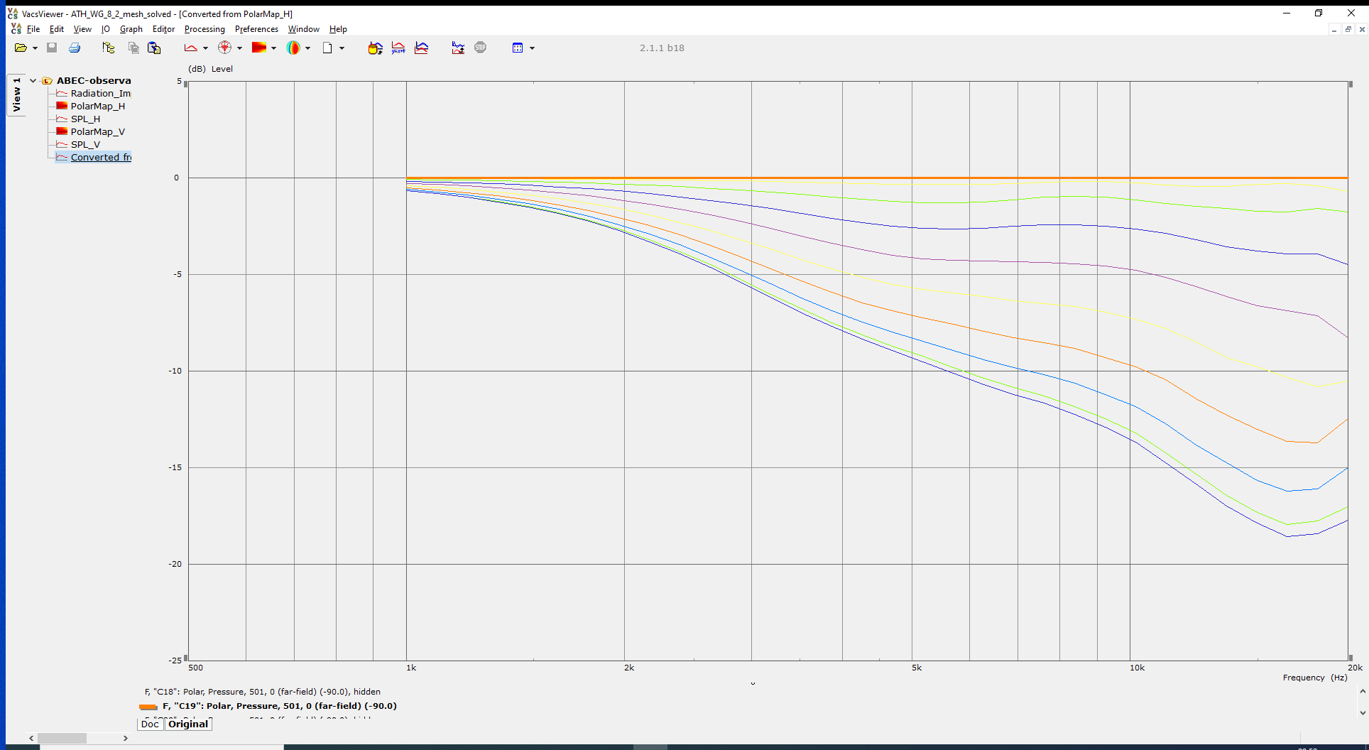Restore the inner document window
The height and width of the screenshot is (750, 1369).
(1348, 29)
